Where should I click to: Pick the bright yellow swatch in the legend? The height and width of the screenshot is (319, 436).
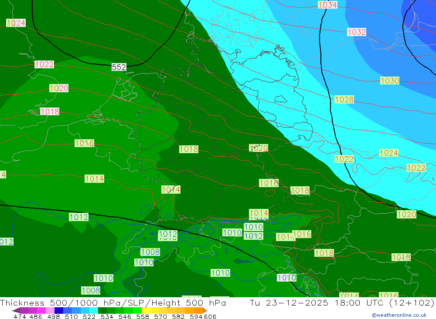pyautogui.click(x=146, y=310)
